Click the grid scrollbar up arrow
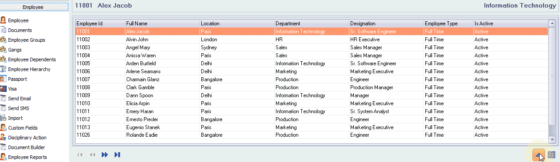Viewport: 560px width, 162px height. pos(552,24)
